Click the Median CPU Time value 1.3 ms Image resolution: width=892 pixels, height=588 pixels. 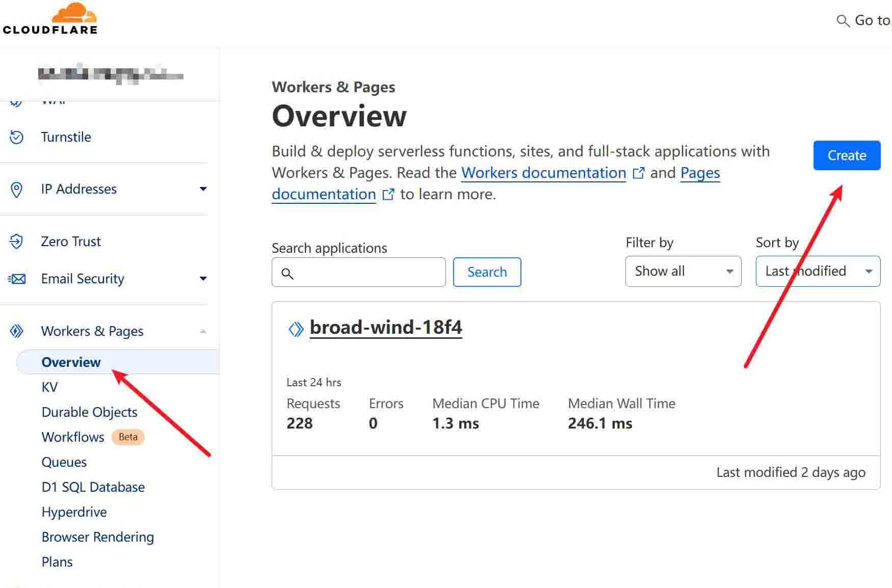tap(456, 424)
